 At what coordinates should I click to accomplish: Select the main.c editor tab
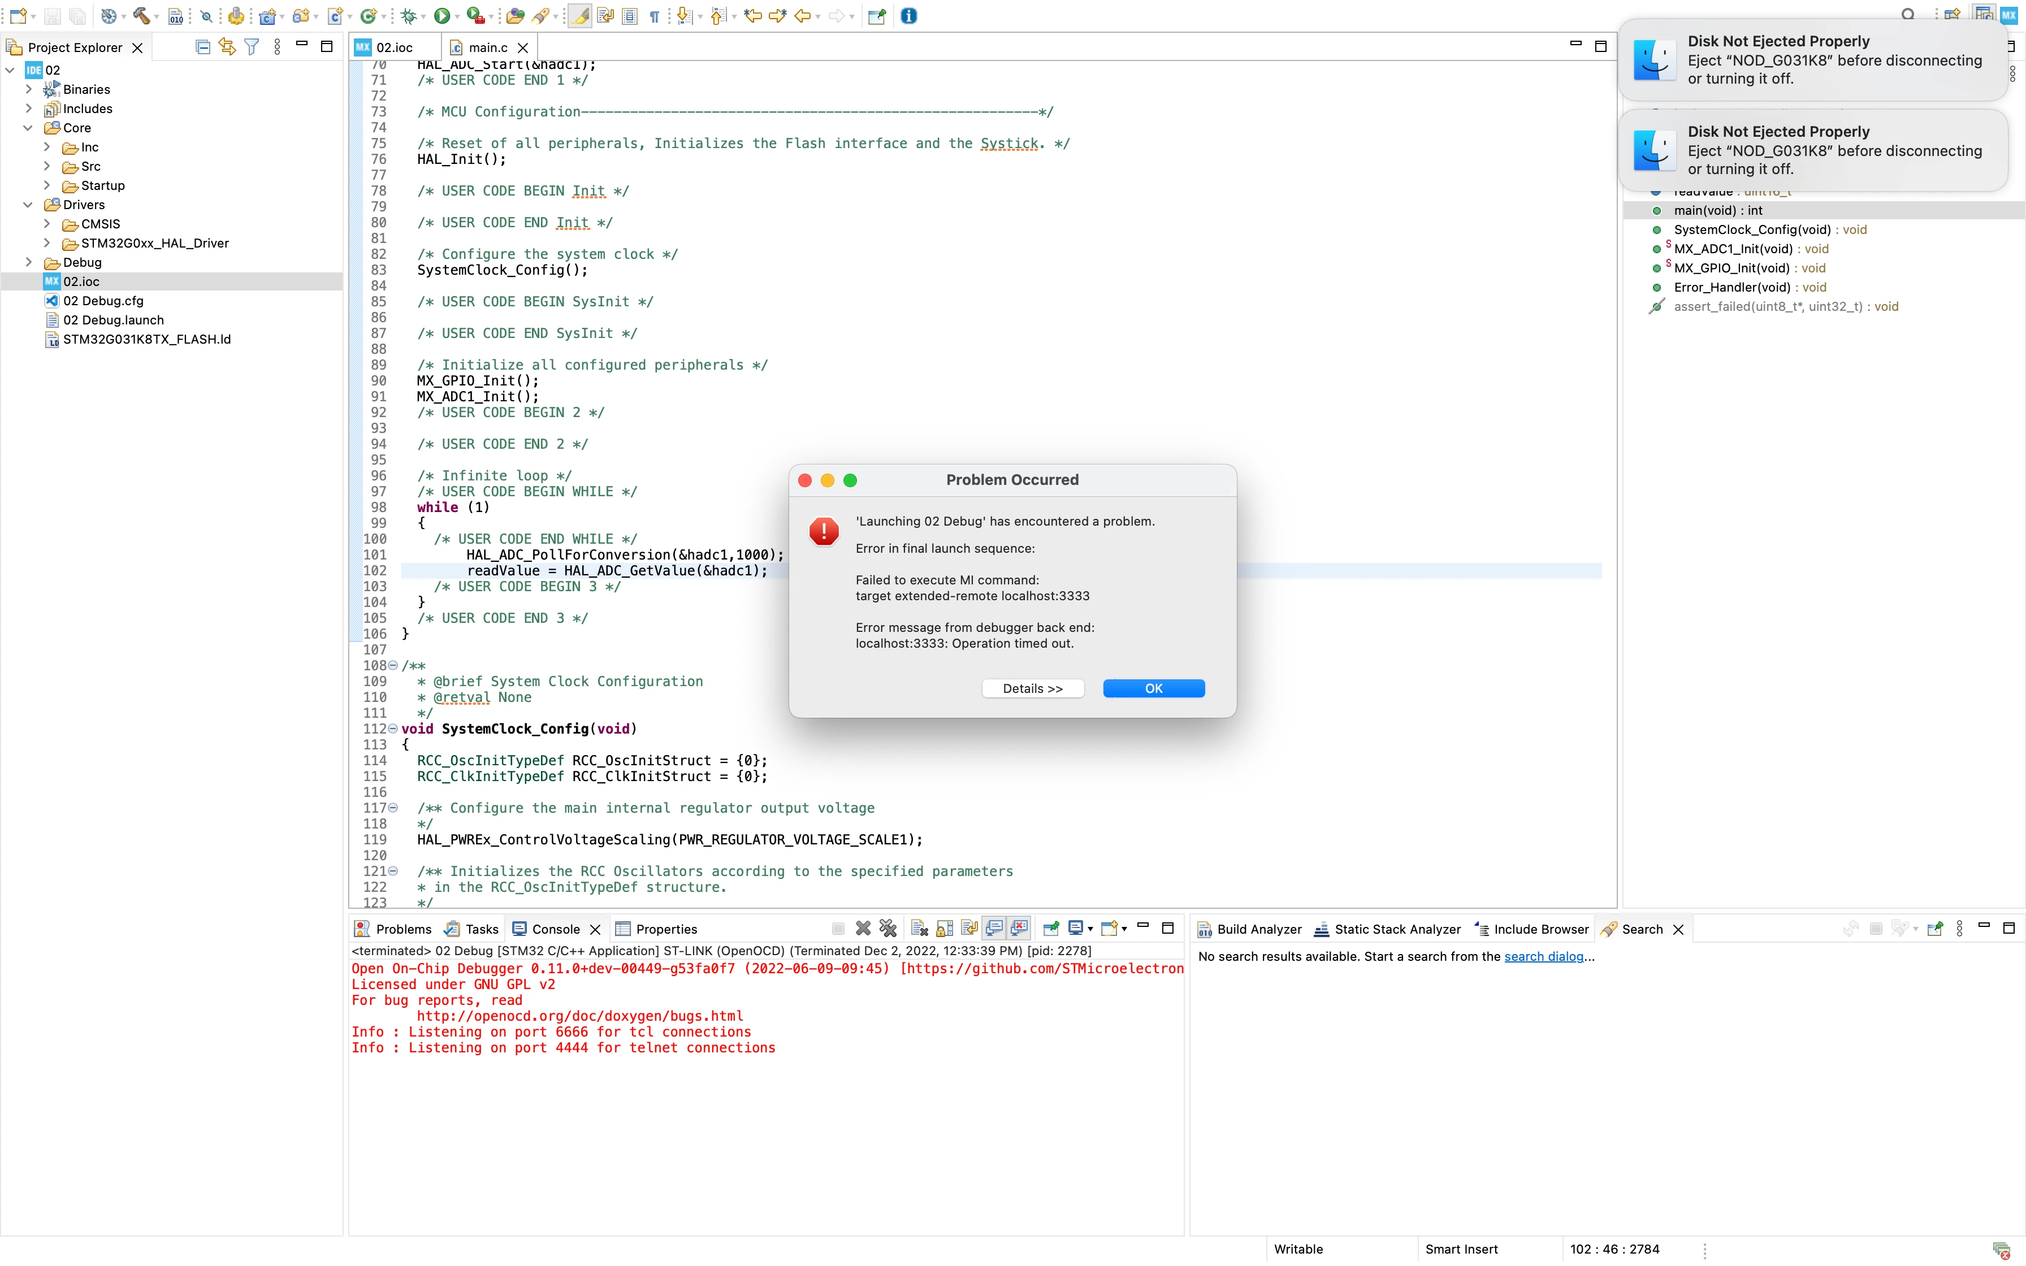[x=488, y=47]
